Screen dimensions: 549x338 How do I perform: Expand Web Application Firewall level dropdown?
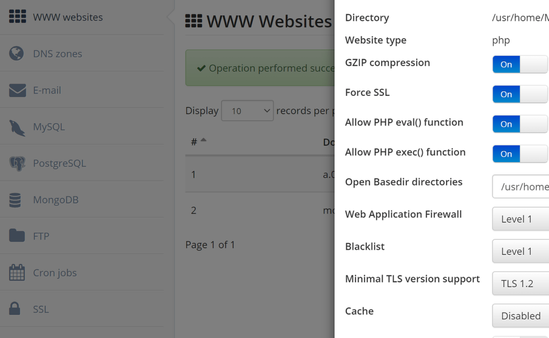click(x=521, y=219)
